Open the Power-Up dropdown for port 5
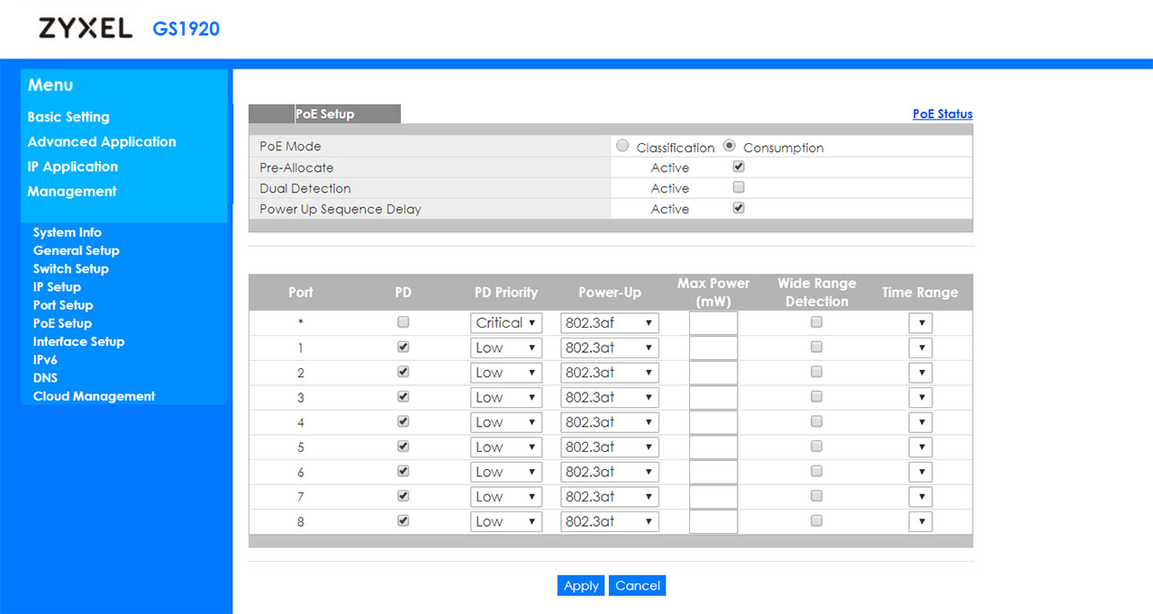This screenshot has width=1153, height=614. coord(610,447)
